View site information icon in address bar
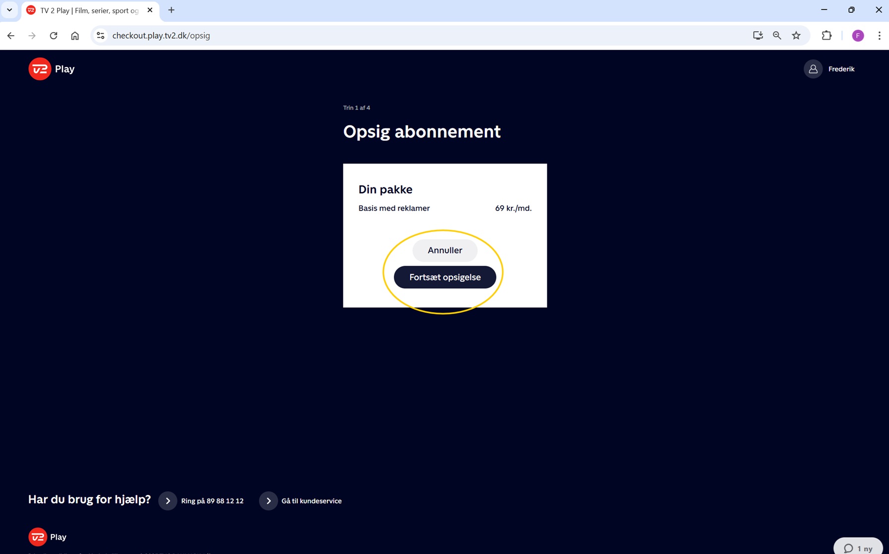The image size is (889, 554). [101, 36]
